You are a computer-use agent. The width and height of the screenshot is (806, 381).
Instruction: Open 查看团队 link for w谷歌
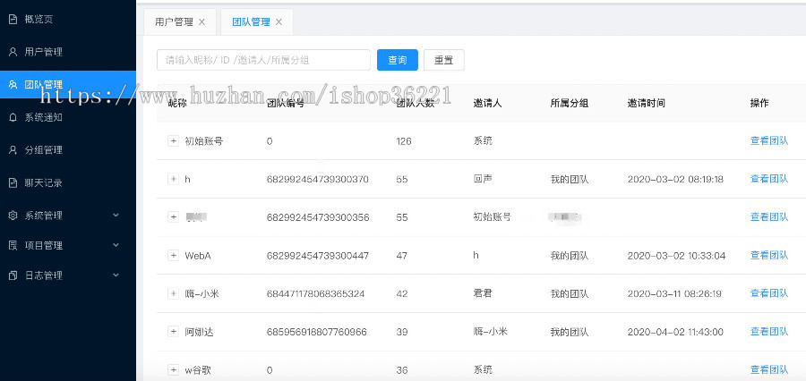tap(769, 369)
